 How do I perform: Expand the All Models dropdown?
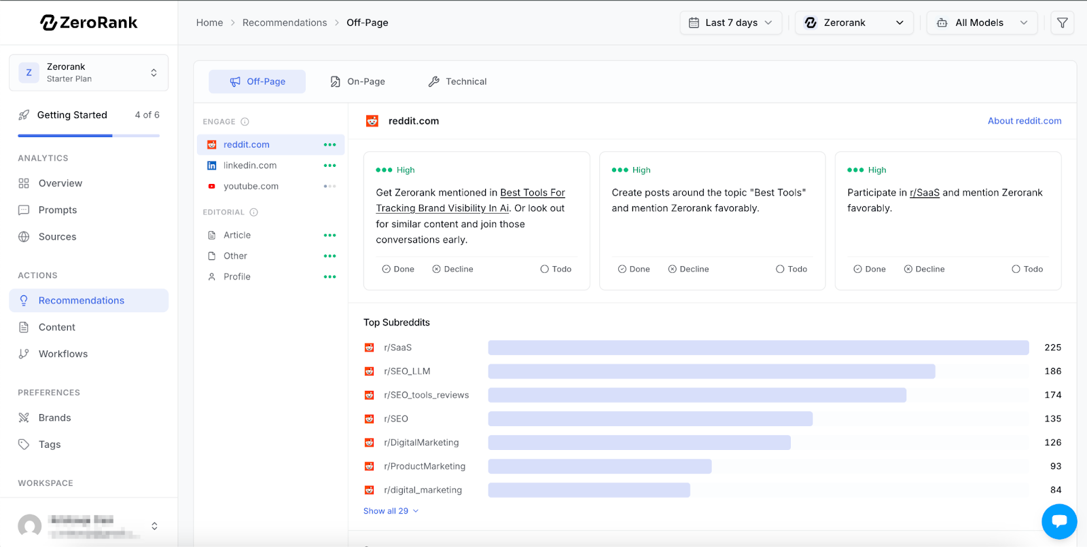pos(982,23)
